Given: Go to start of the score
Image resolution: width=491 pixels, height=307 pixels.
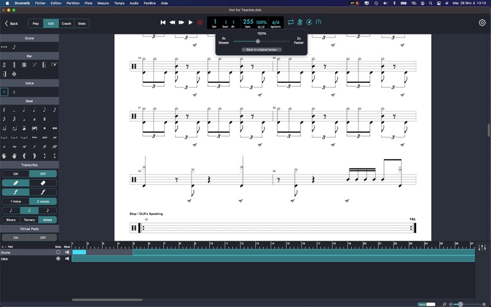Looking at the screenshot, I should tap(163, 22).
